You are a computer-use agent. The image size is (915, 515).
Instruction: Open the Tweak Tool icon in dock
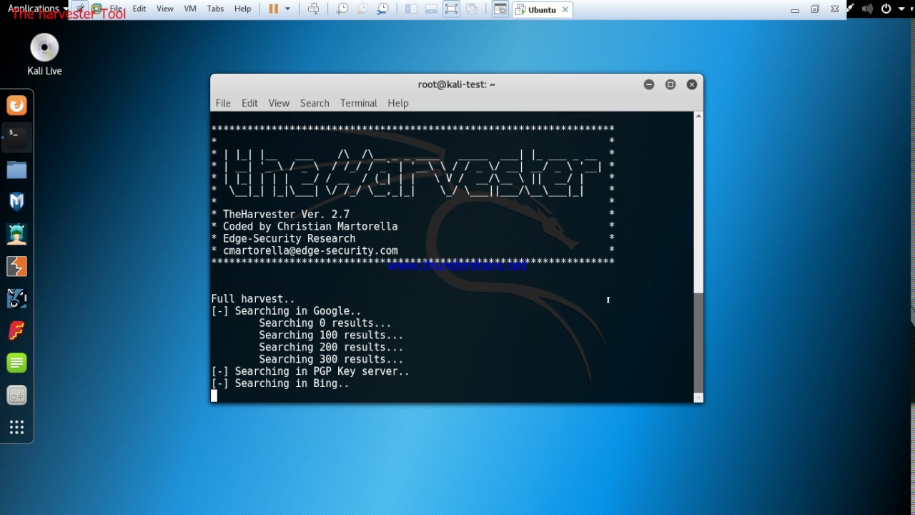(x=16, y=395)
